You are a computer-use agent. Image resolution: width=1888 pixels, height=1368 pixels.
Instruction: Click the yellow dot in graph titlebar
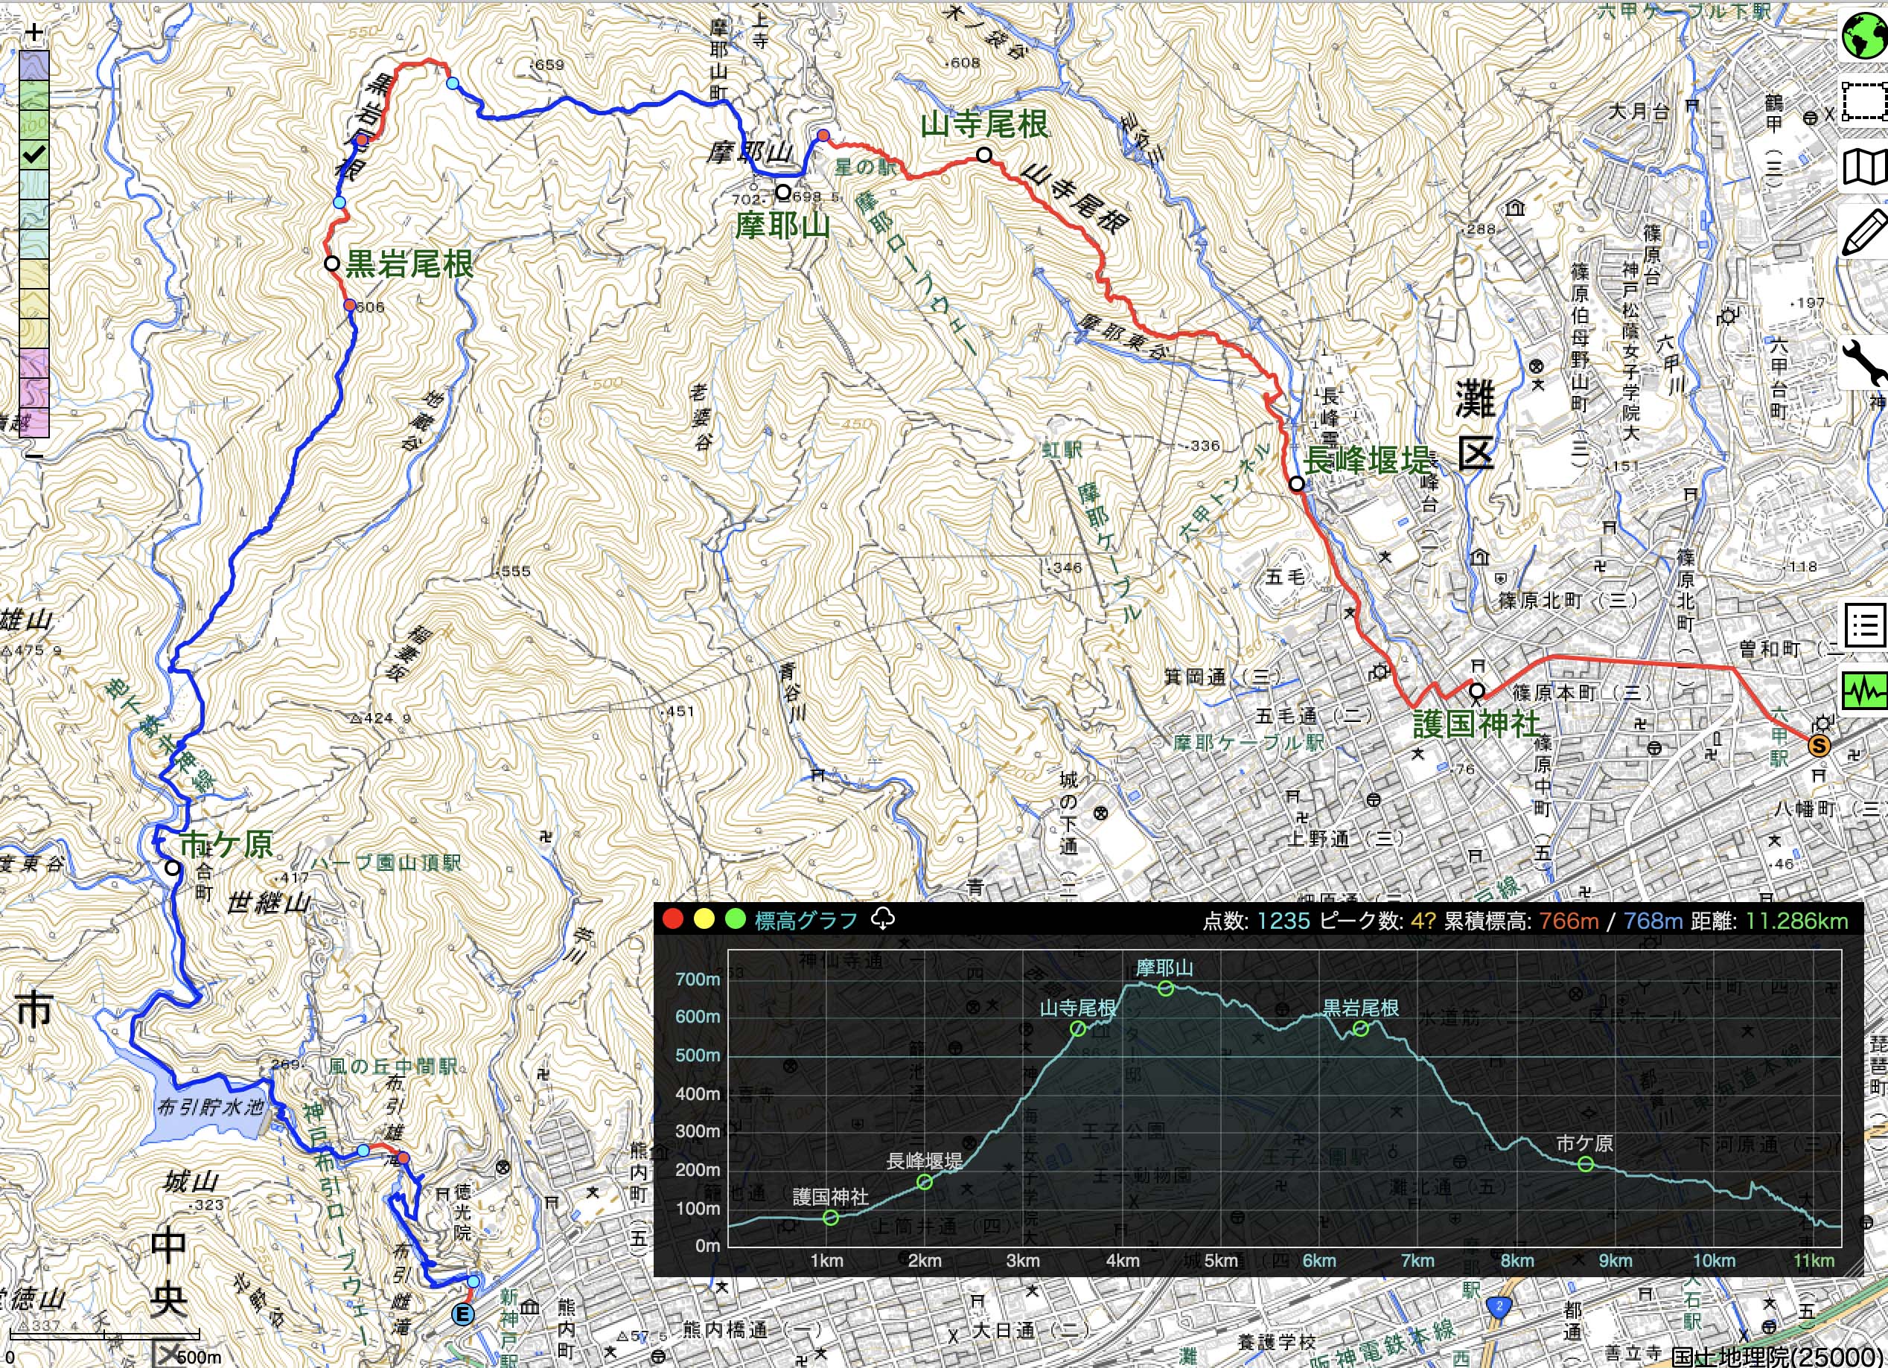click(704, 919)
